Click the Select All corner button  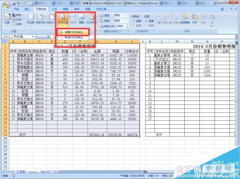[x=6, y=42]
